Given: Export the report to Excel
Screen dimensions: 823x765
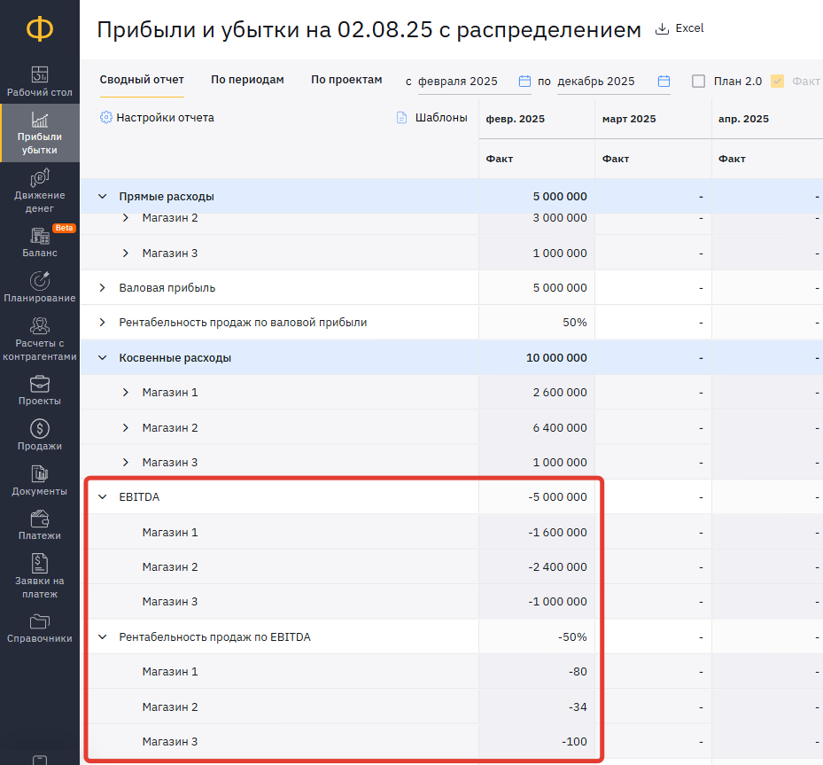Looking at the screenshot, I should pos(679,28).
